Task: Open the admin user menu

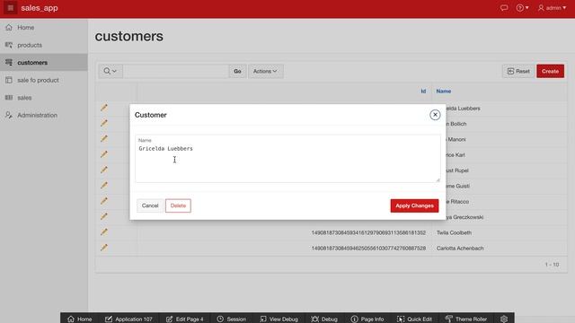Action: tap(552, 8)
